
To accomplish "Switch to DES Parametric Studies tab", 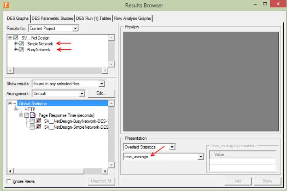I will (x=53, y=18).
